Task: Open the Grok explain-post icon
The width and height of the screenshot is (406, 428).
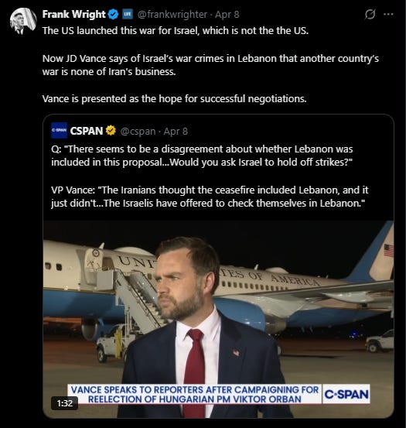Action: (370, 14)
